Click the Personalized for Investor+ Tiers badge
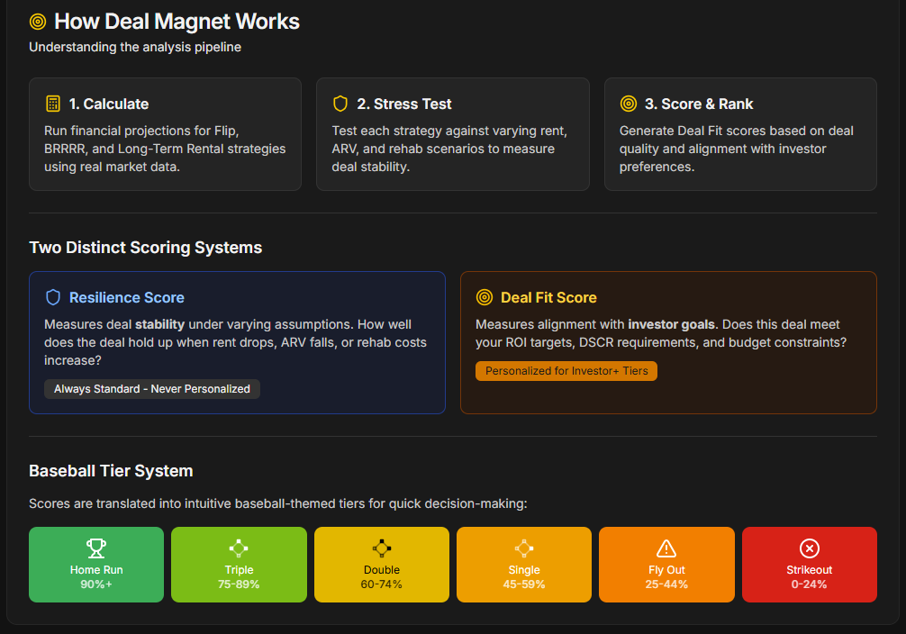 coord(566,371)
